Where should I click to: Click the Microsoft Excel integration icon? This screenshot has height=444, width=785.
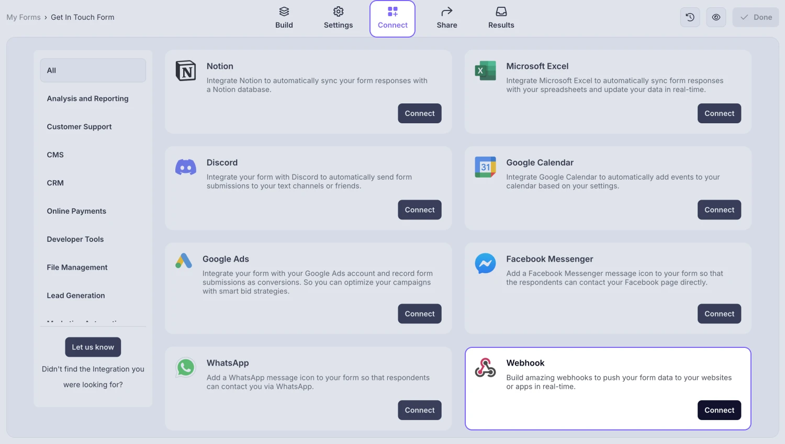point(485,71)
